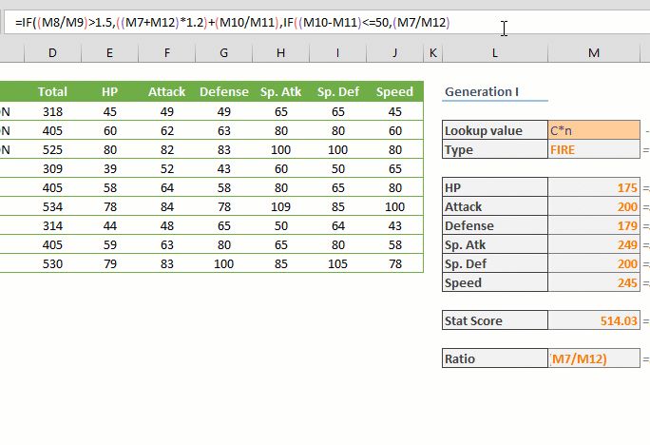
Task: Click the Defense value 179 cell
Action: point(594,225)
